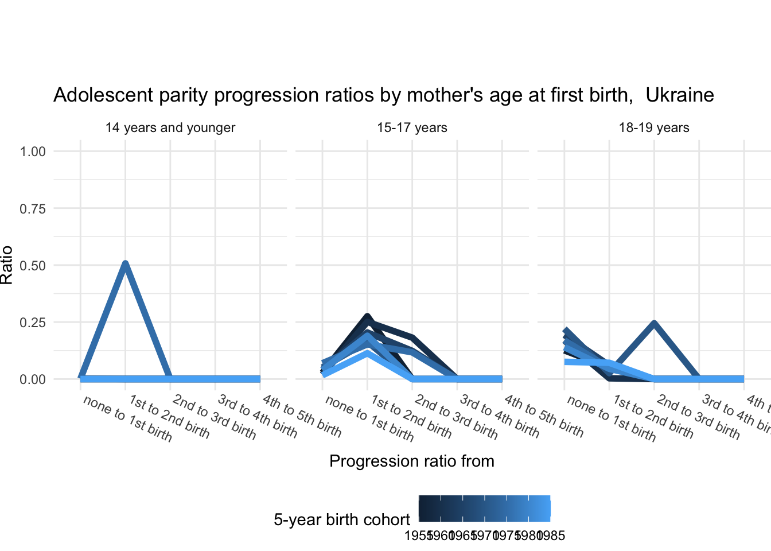Click the 0.50 y-axis tick label

[x=33, y=265]
